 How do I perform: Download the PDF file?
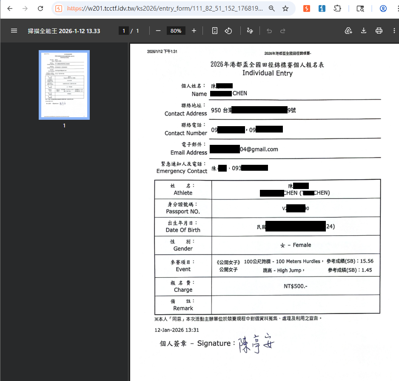click(x=364, y=31)
